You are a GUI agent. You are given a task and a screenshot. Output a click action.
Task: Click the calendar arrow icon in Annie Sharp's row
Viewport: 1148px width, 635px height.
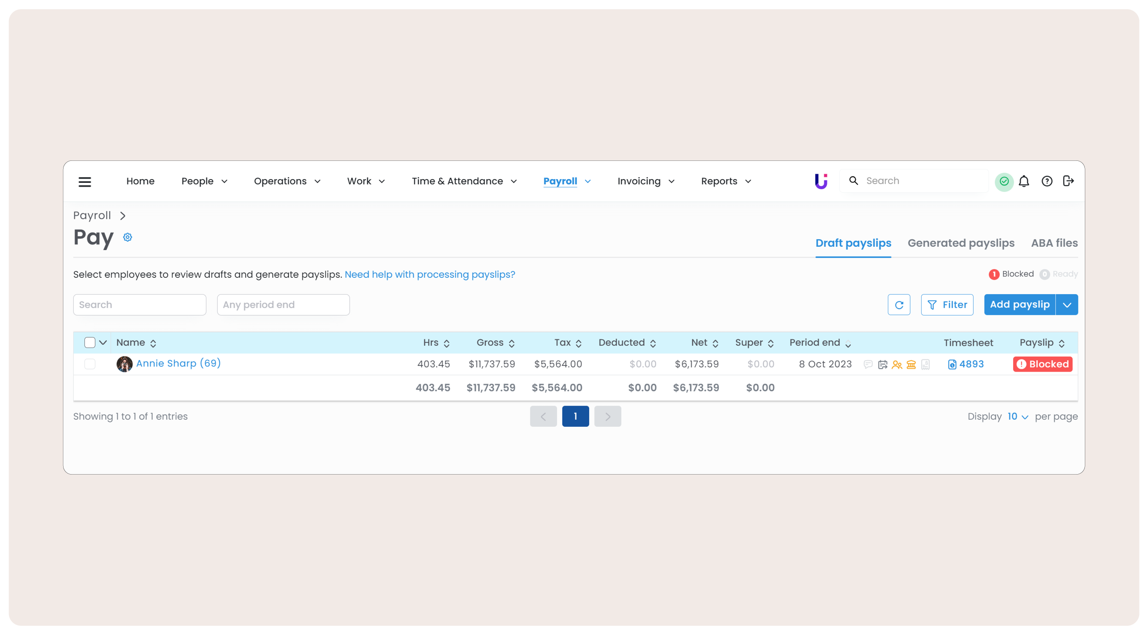882,364
